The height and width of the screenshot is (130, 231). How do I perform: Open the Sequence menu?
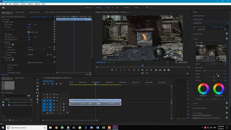16,4
